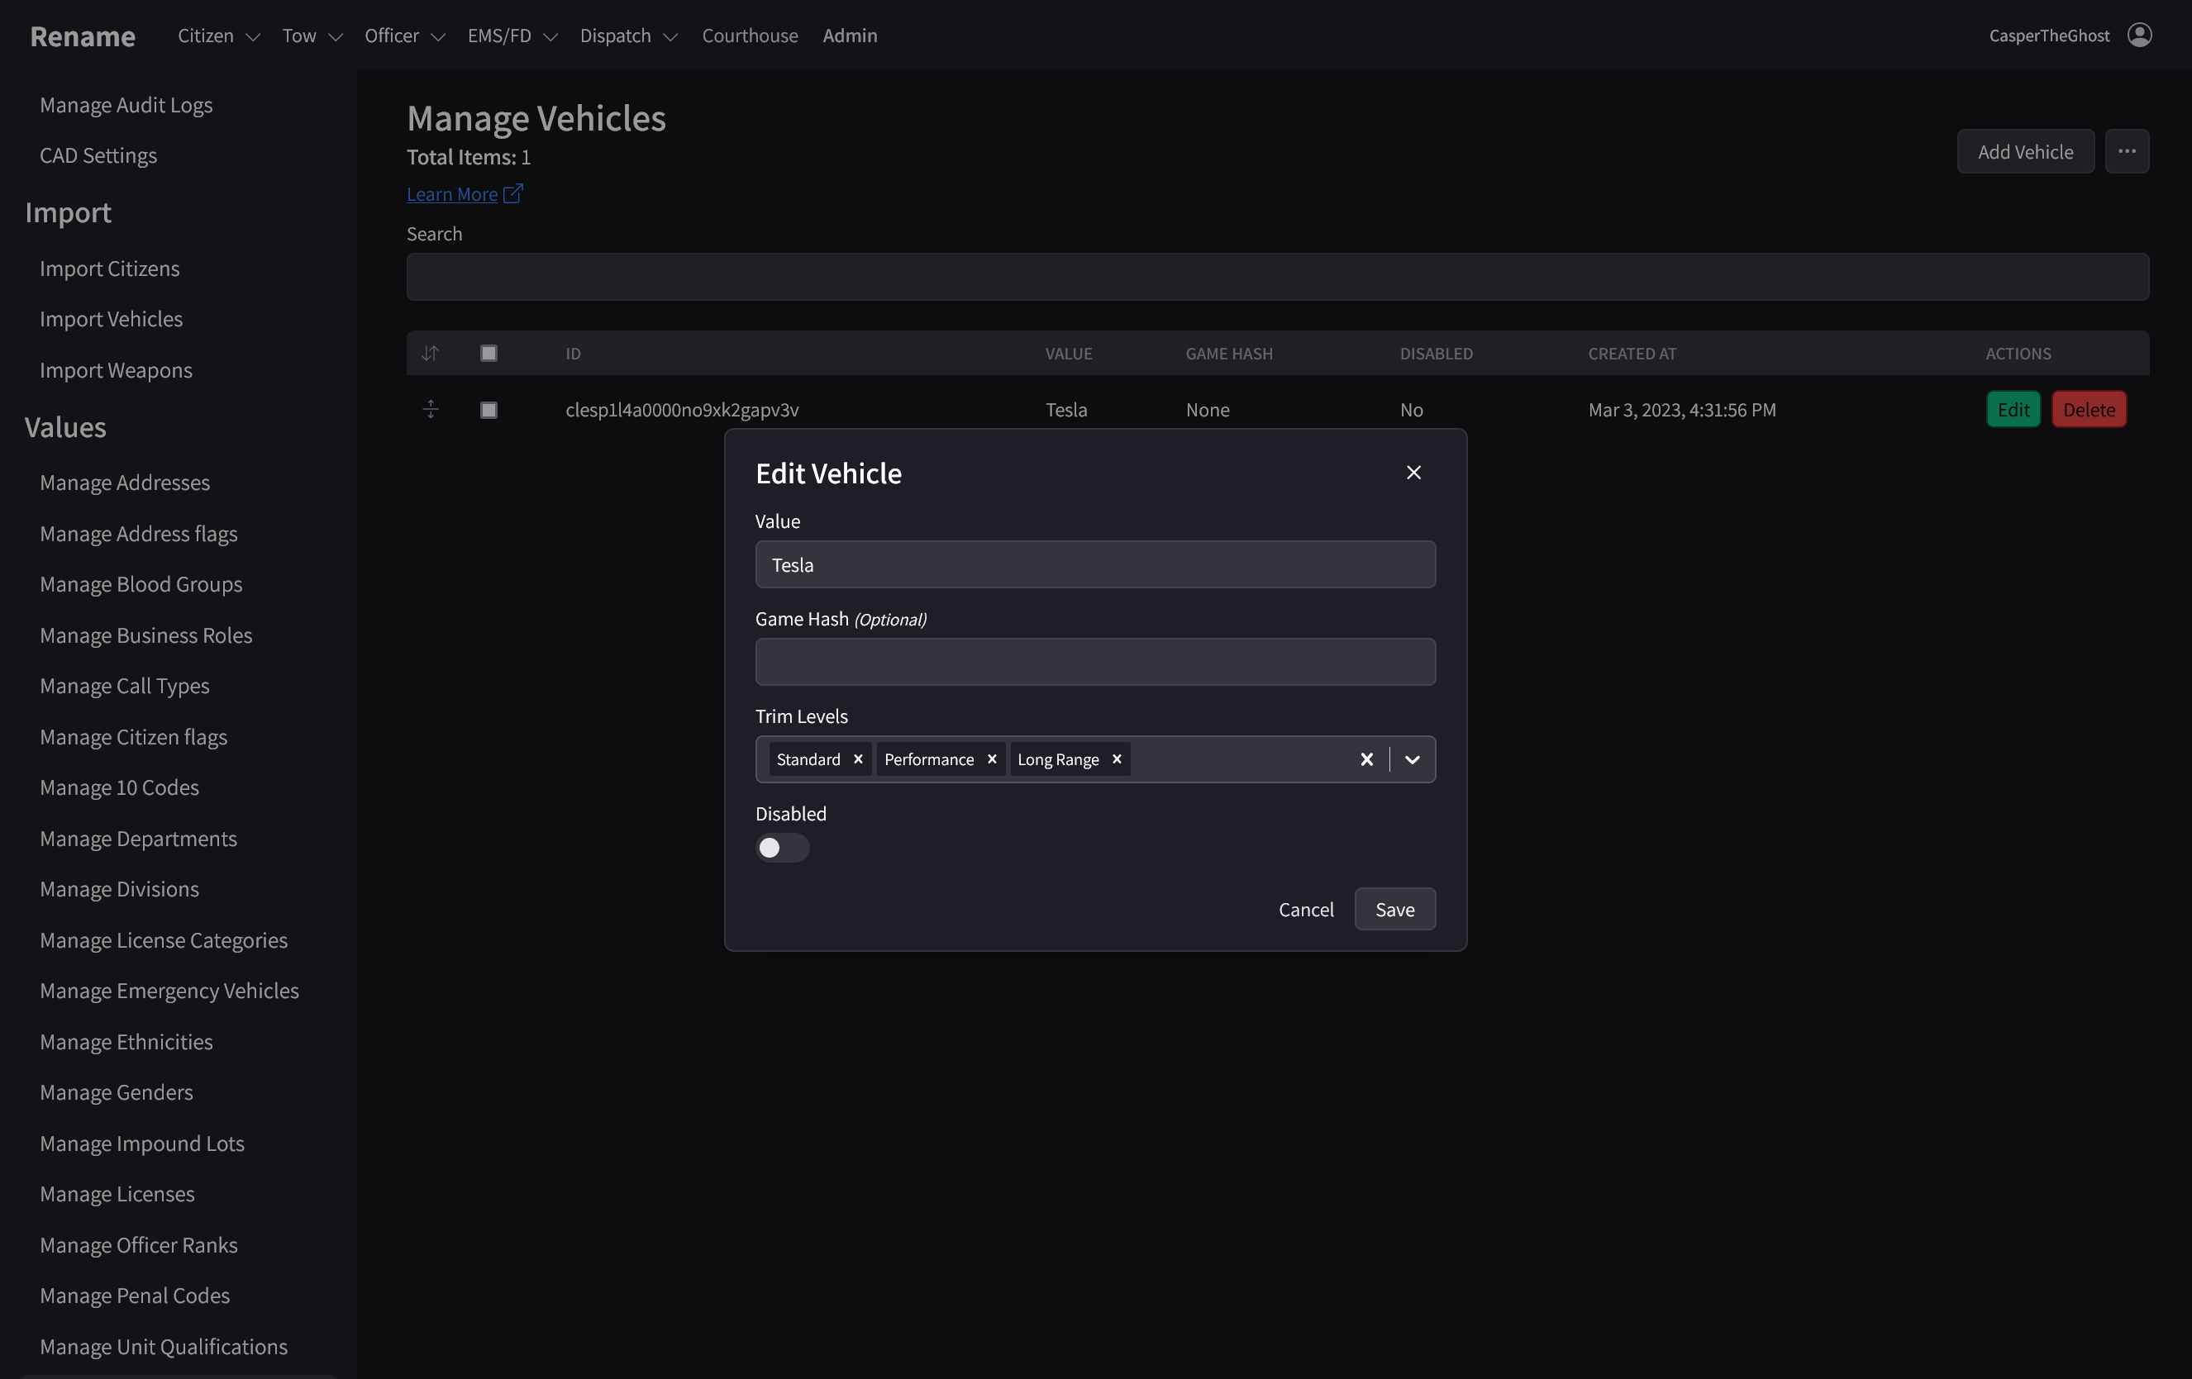The image size is (2192, 1379).
Task: Click inside the Search input field
Action: 1093,276
